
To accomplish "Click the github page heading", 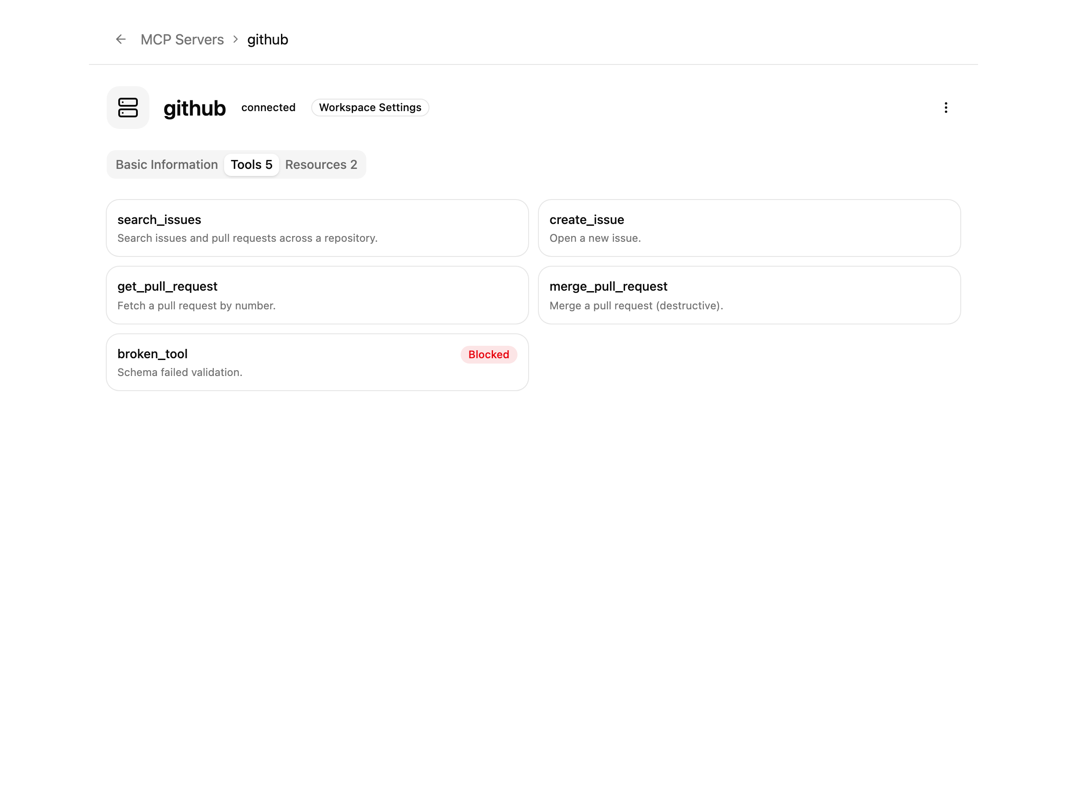I will point(194,108).
